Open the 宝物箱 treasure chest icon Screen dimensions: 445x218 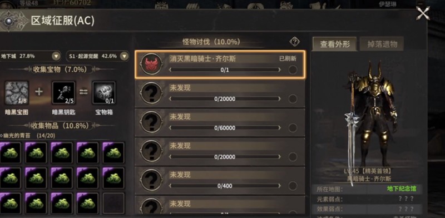tap(104, 92)
